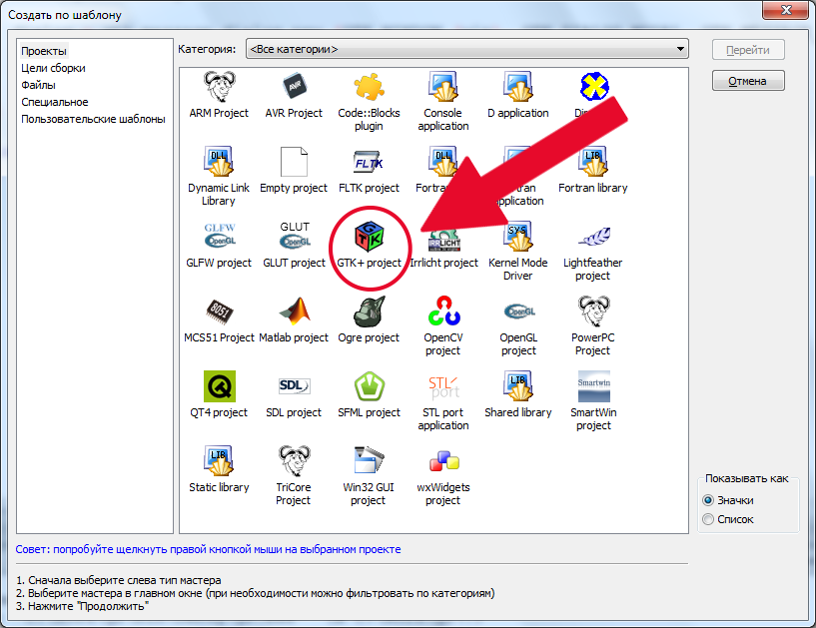Select the TriCore Project template

[x=294, y=476]
